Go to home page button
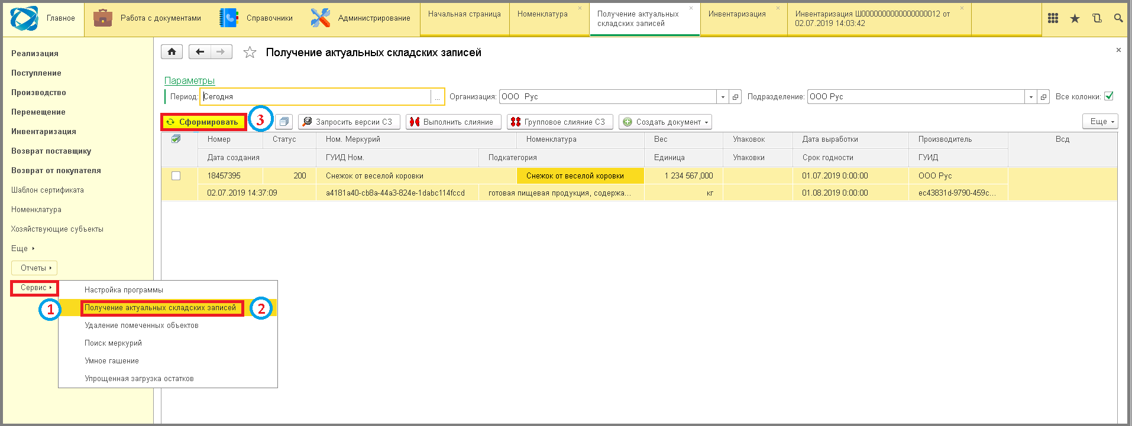 [x=172, y=52]
